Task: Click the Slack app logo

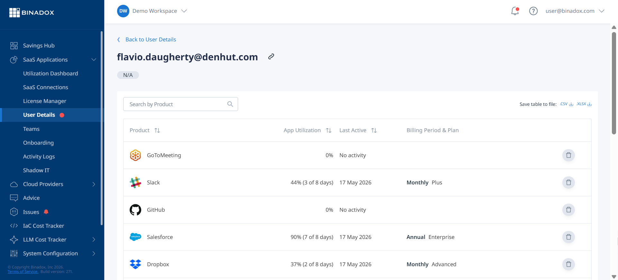Action: pos(135,182)
